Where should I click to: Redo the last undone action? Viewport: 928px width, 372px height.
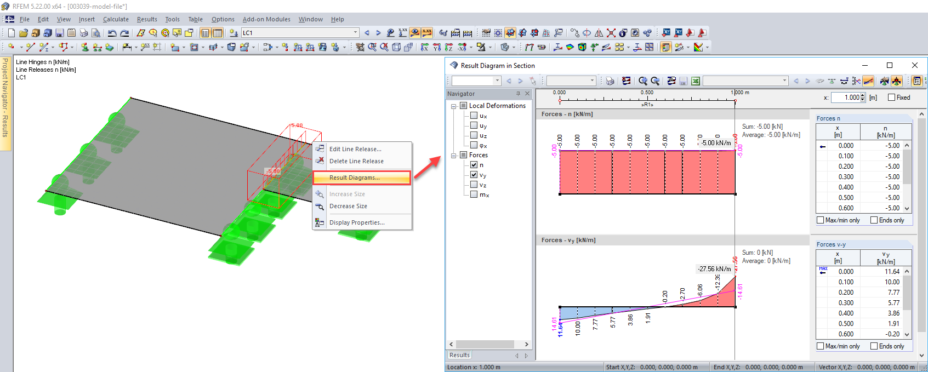click(124, 33)
